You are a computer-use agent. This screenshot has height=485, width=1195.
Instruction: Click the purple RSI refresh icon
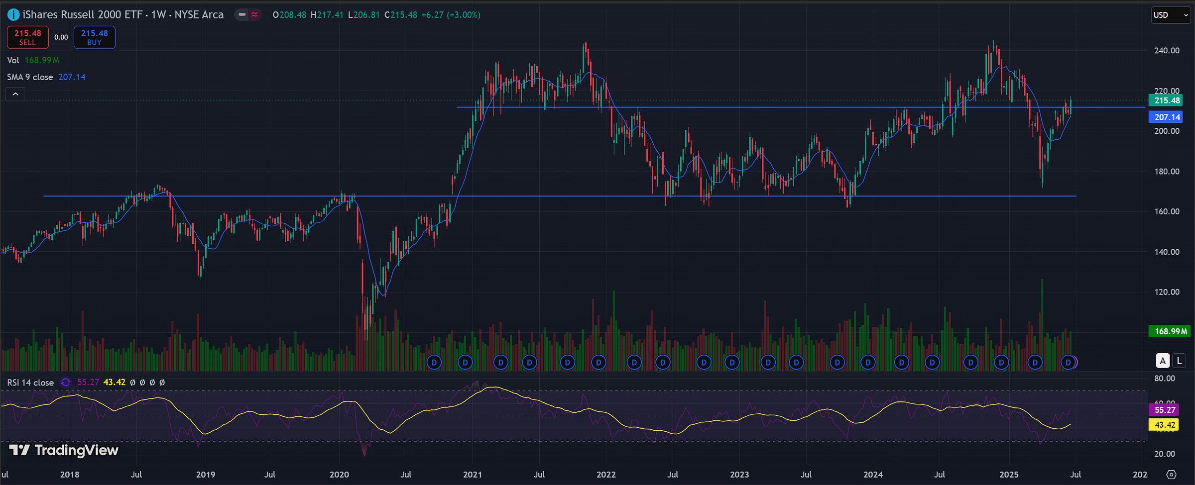point(66,383)
